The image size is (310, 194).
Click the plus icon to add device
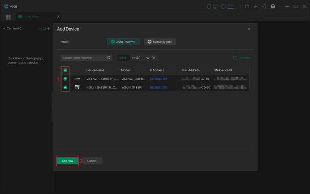(48, 29)
